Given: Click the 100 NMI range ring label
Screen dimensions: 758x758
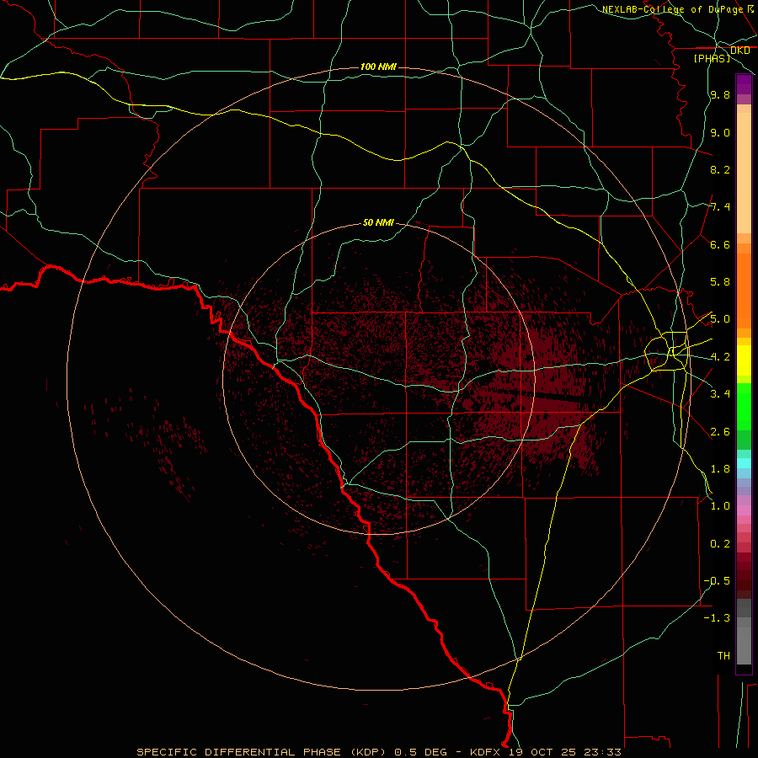Looking at the screenshot, I should point(378,67).
